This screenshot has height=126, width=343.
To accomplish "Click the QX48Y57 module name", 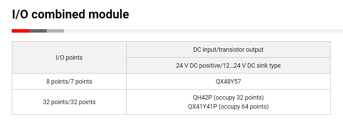I will pos(228,82).
